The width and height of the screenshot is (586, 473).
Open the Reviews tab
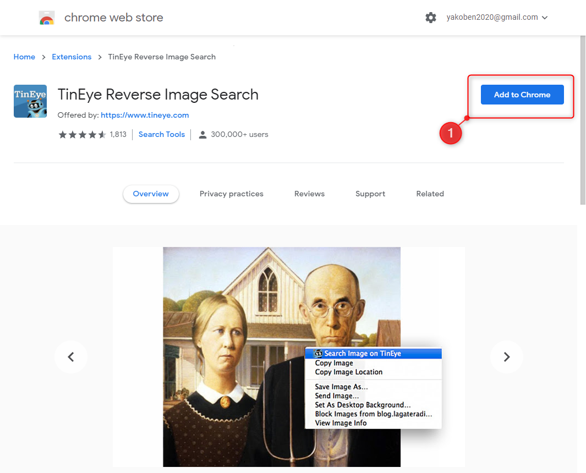coord(309,194)
